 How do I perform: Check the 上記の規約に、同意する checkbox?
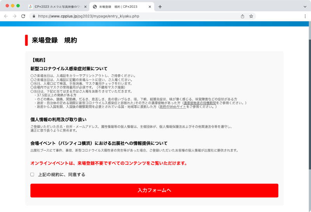point(32,174)
